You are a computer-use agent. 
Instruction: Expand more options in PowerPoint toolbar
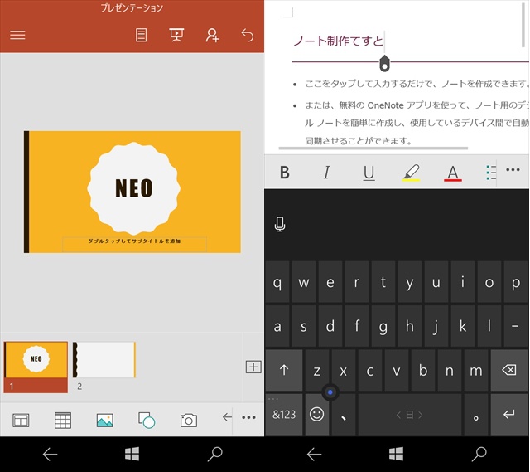click(x=248, y=418)
